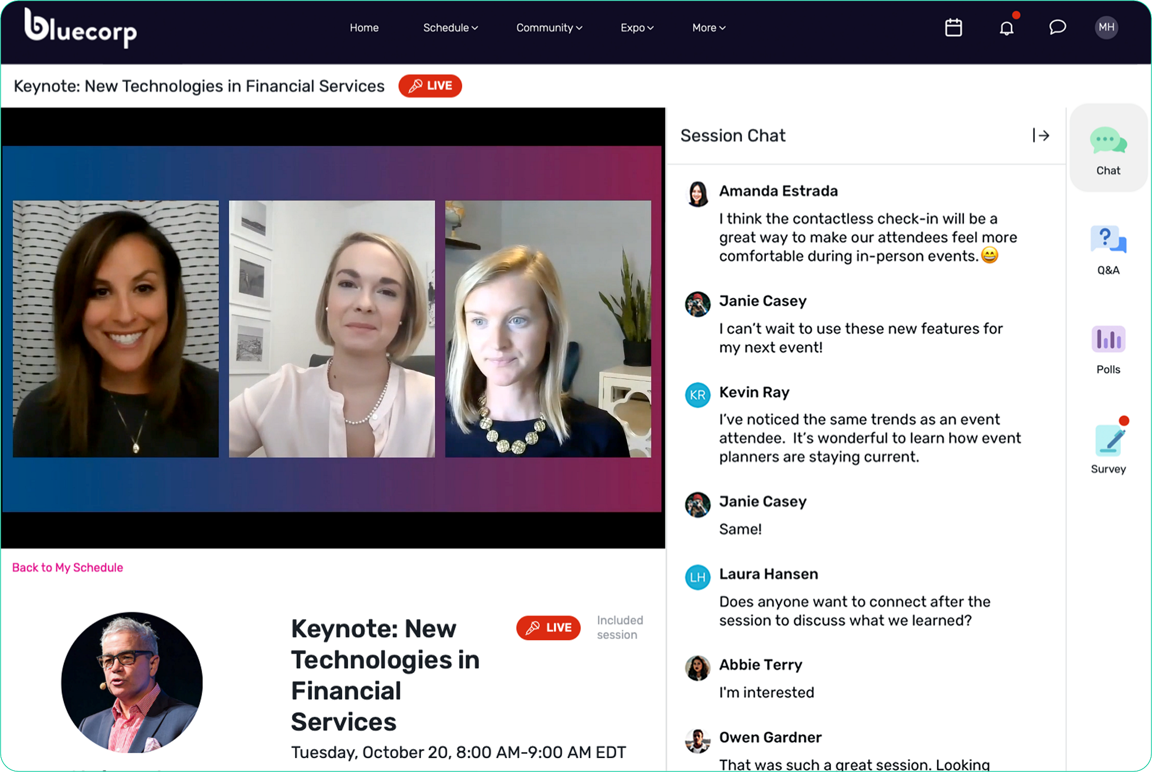Open the calendar icon in top bar
Image resolution: width=1152 pixels, height=772 pixels.
(x=953, y=27)
